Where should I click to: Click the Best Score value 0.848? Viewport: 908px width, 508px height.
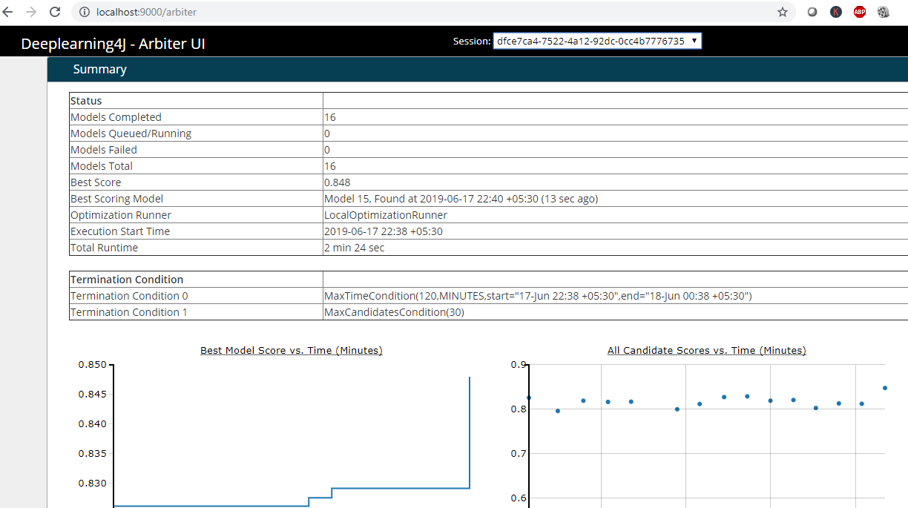(338, 182)
